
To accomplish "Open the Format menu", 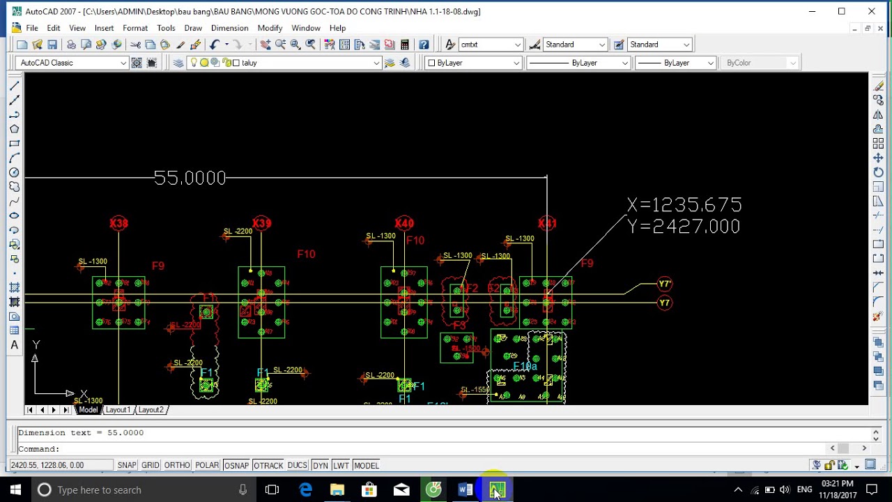I will point(135,28).
